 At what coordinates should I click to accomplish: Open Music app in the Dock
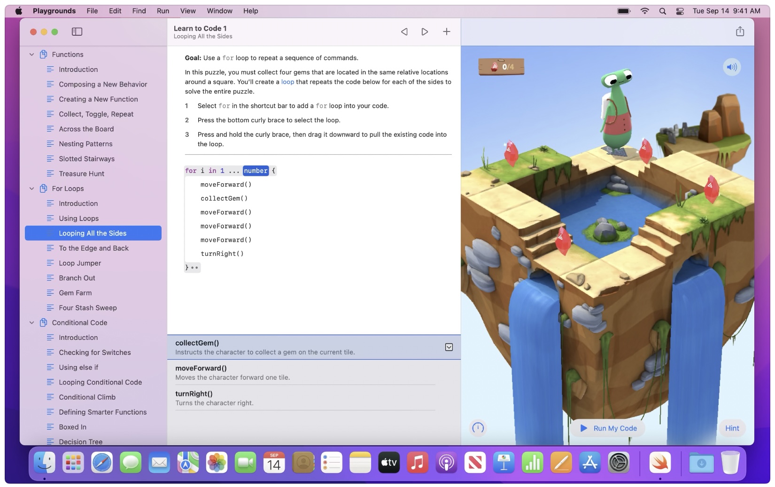point(418,463)
